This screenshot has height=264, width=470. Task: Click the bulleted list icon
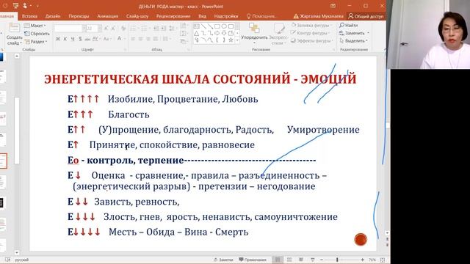134,29
